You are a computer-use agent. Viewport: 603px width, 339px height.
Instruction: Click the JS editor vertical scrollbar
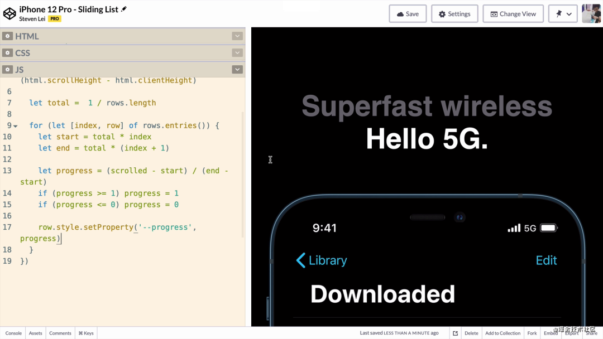[x=243, y=175]
